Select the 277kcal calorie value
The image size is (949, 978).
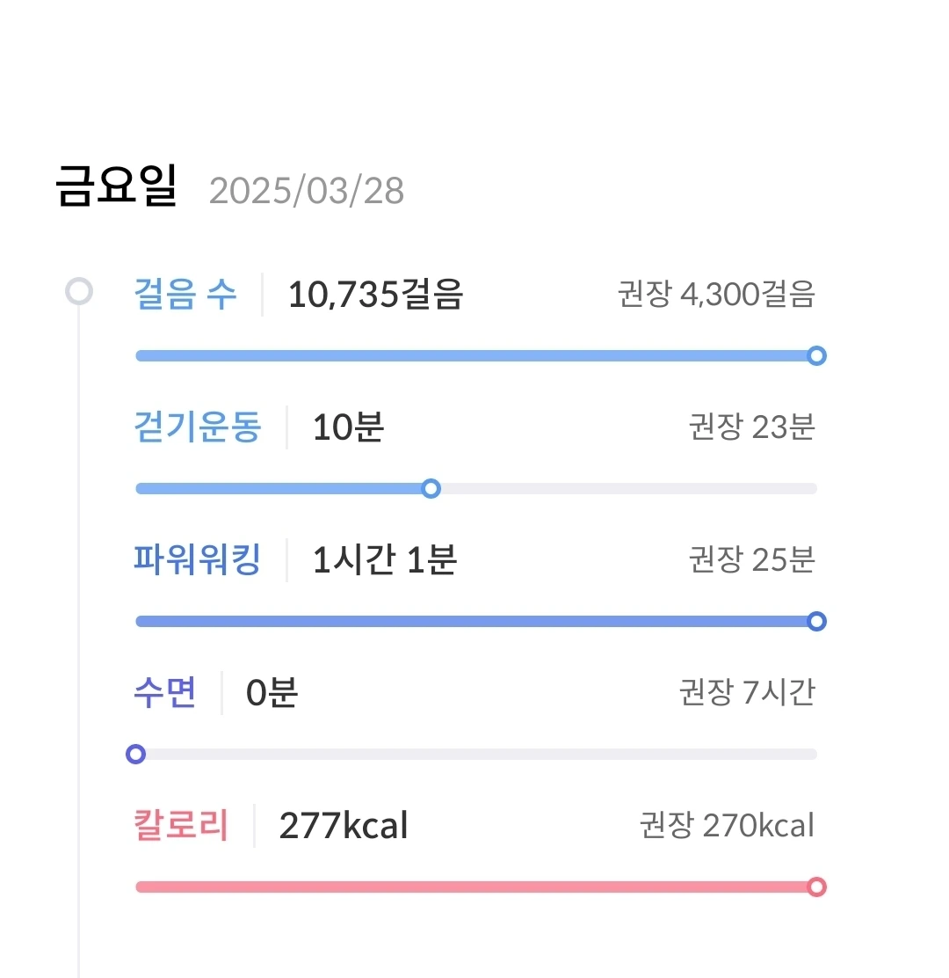pyautogui.click(x=344, y=827)
